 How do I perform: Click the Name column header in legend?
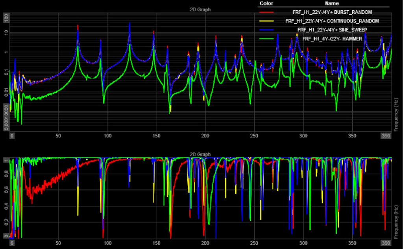tap(332, 3)
